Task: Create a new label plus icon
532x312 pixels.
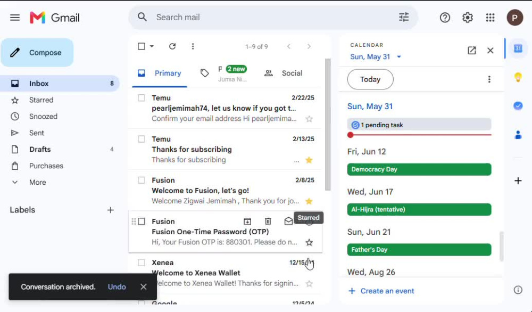Action: (111, 210)
